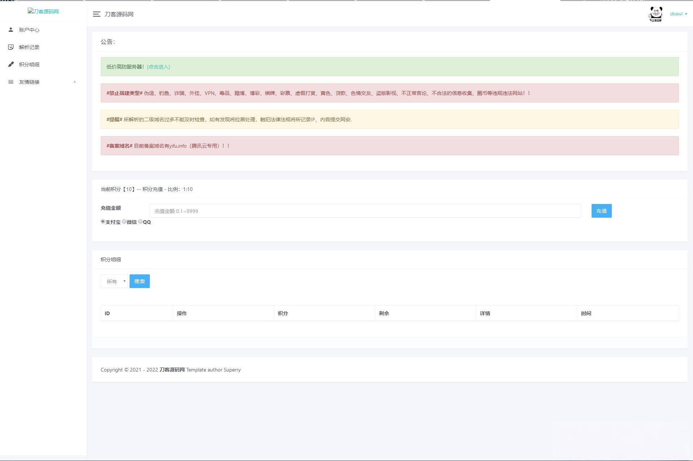Click the 刀客源码网 footer link
Screen dimensions: 693x461
coord(172,370)
